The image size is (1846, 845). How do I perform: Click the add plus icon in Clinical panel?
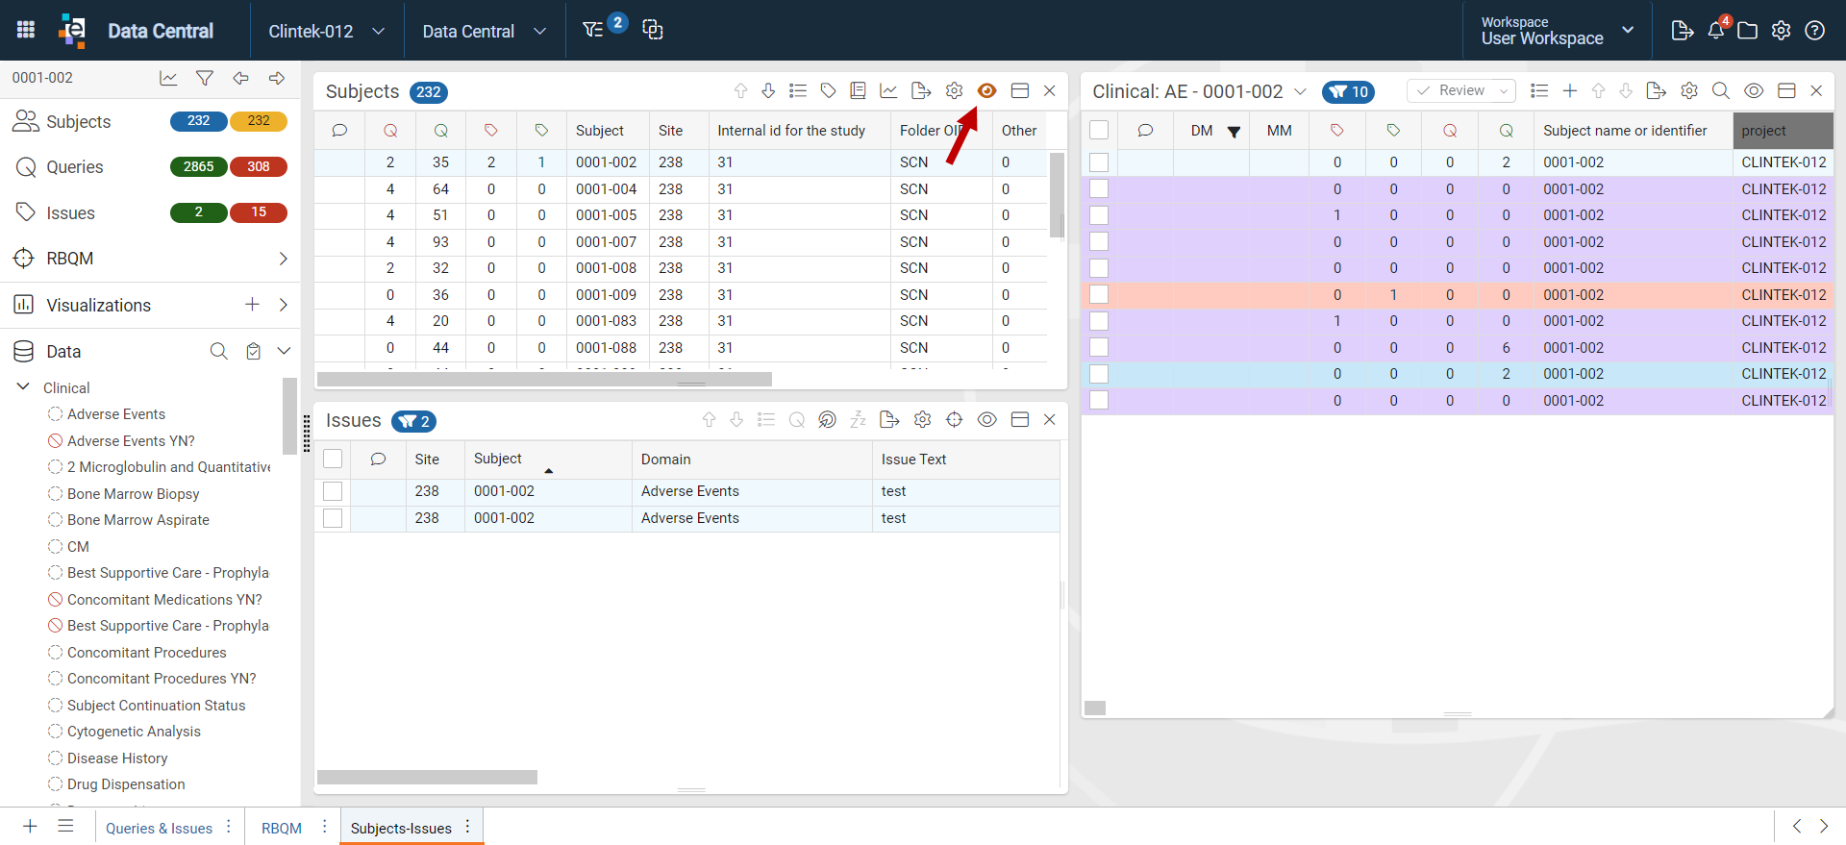[1570, 90]
